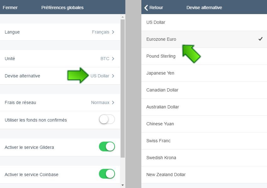The height and width of the screenshot is (188, 267).
Task: Disable the Glidera service toggle
Action: point(107,147)
